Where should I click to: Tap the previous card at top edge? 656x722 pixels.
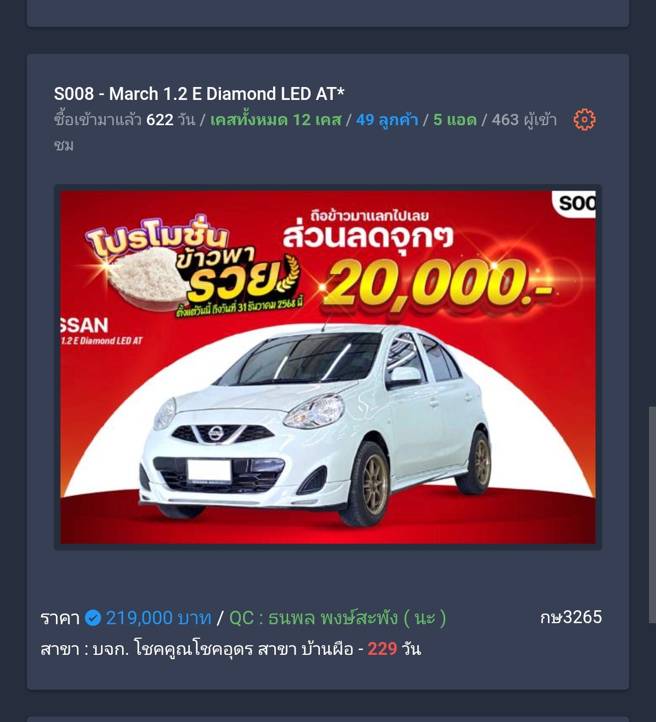click(328, 13)
